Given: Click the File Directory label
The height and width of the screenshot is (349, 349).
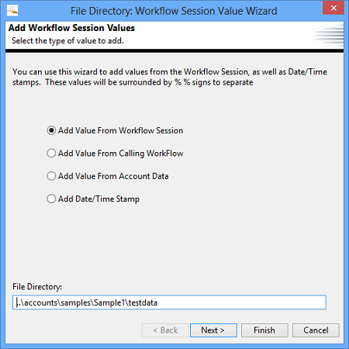Looking at the screenshot, I should click(37, 287).
